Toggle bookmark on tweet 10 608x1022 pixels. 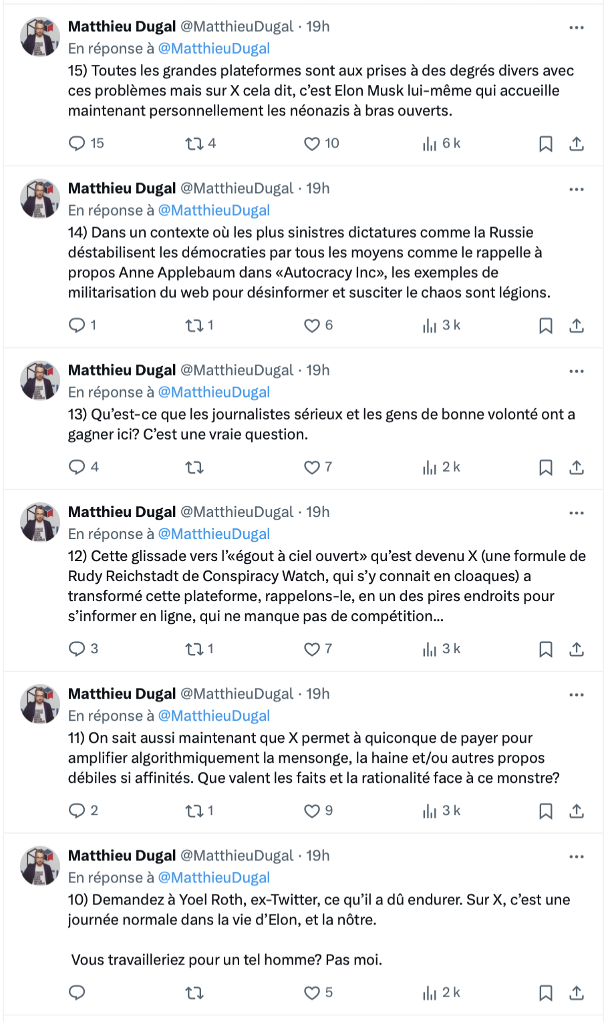coord(546,993)
